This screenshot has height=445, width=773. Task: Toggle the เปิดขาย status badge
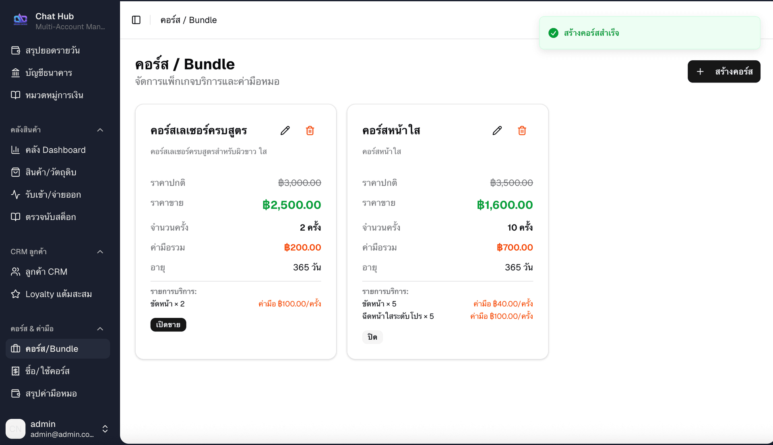(168, 325)
